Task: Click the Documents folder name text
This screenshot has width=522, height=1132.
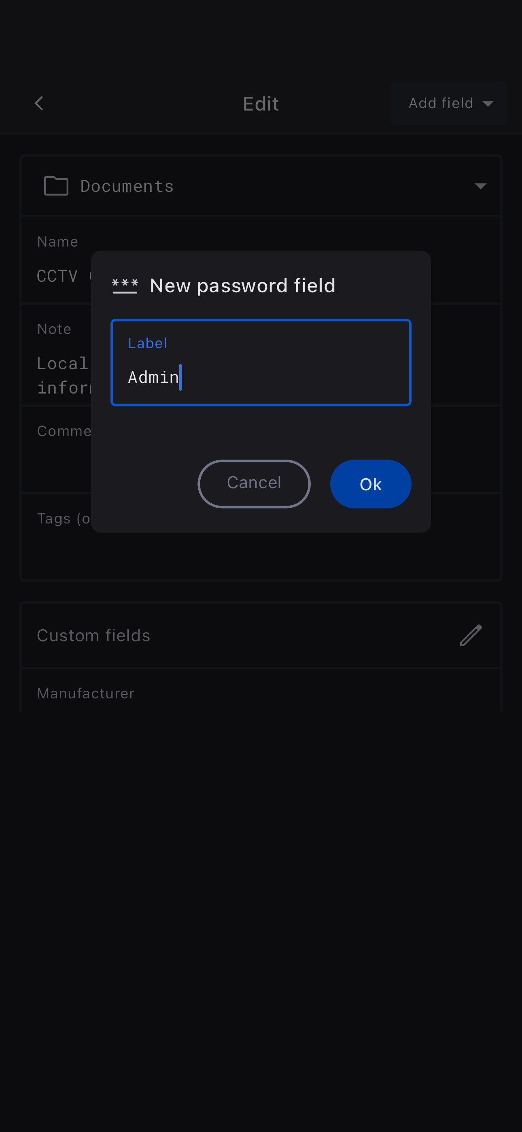Action: point(127,186)
